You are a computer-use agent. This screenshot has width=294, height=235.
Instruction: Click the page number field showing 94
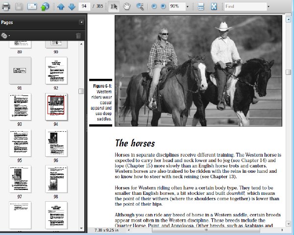pyautogui.click(x=84, y=6)
